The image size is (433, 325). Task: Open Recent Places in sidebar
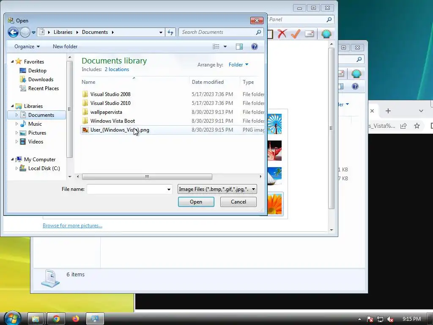click(44, 88)
